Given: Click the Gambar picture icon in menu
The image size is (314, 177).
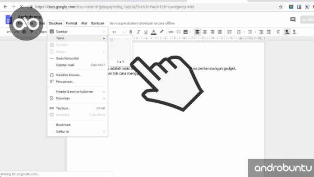Looking at the screenshot, I should coord(52,32).
